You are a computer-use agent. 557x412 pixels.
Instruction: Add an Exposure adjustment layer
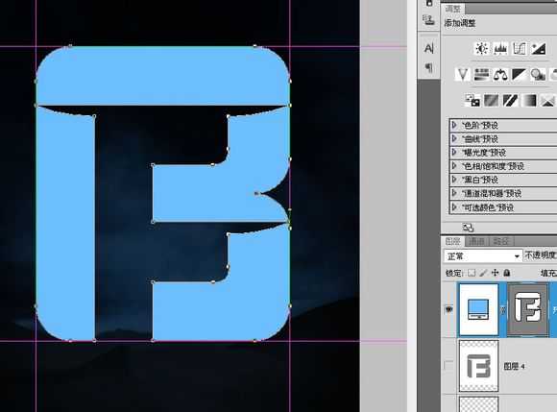538,48
